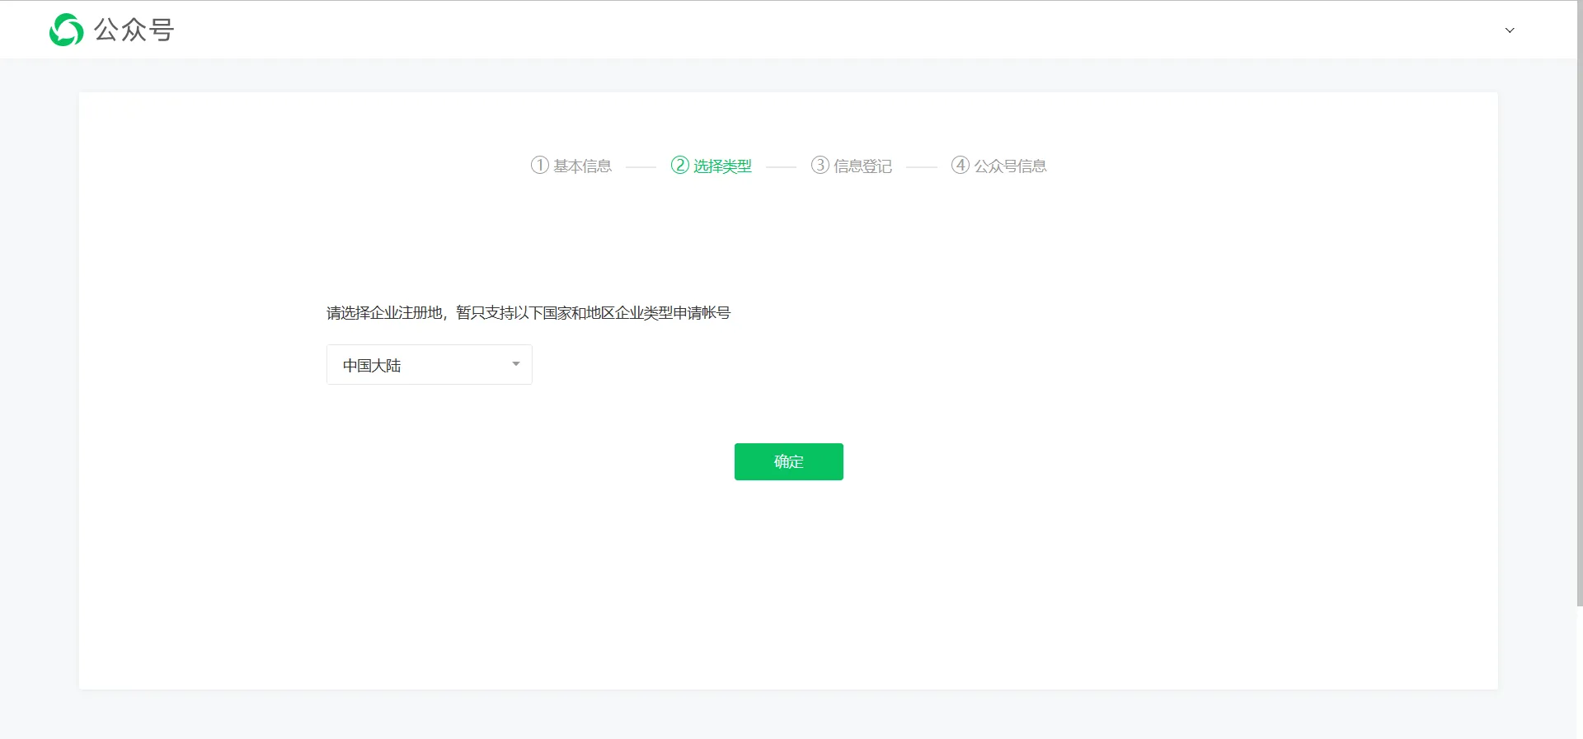Select the 选择类型 step label
This screenshot has width=1583, height=739.
click(722, 166)
